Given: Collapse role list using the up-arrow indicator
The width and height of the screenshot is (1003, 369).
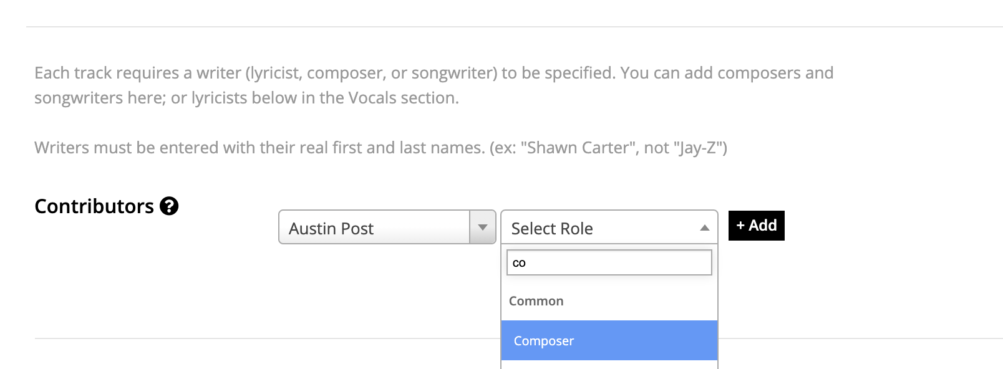Looking at the screenshot, I should [705, 228].
